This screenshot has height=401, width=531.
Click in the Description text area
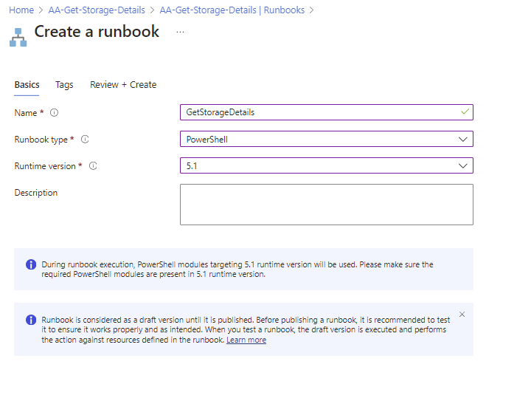click(327, 205)
